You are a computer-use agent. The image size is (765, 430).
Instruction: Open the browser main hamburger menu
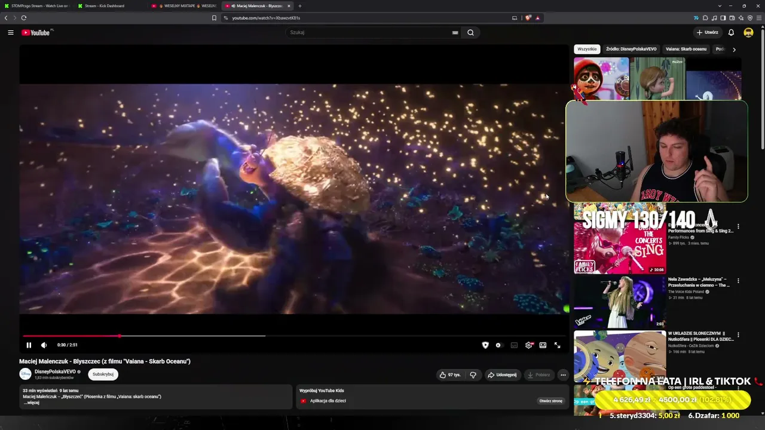(x=759, y=18)
